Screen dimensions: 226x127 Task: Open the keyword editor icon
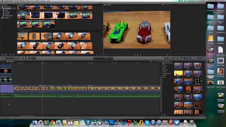[x=17, y=58]
